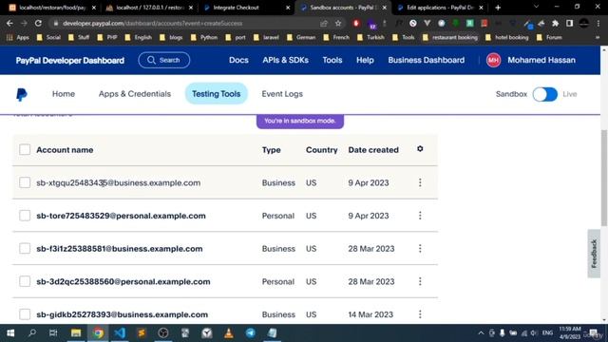Open actions menu for sb-xtgqu25483435 business account
Screen dimensions: 608x342
coord(420,182)
